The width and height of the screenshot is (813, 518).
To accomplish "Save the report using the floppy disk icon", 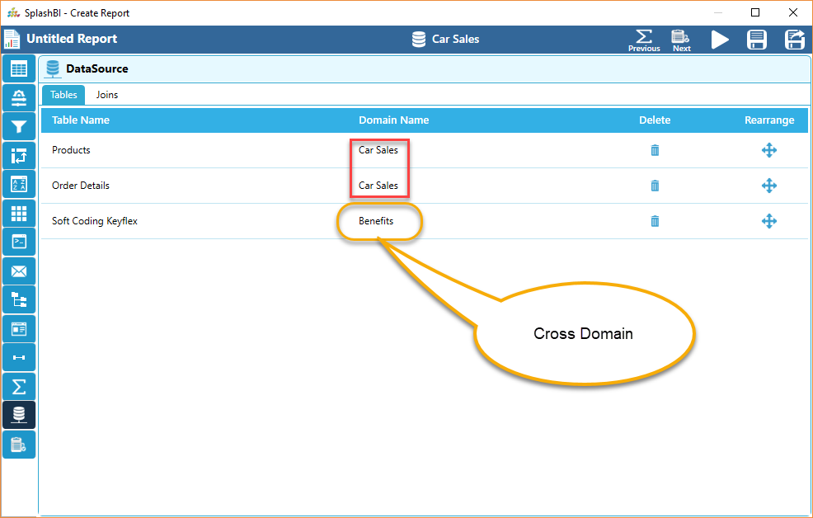I will pos(756,39).
